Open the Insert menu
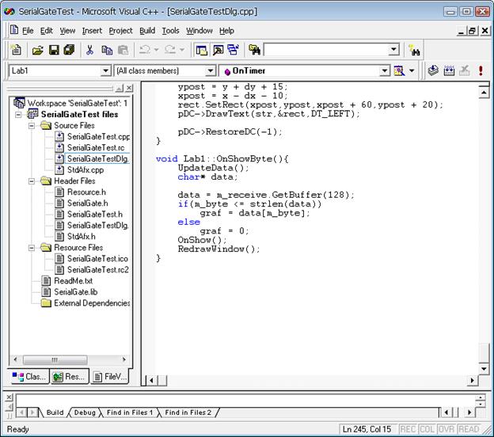 (x=92, y=31)
